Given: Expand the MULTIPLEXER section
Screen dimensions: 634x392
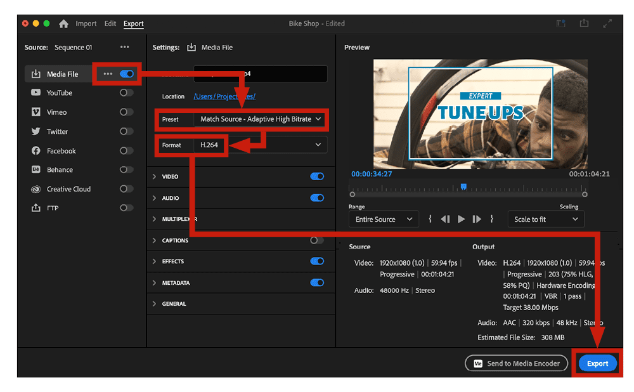Looking at the screenshot, I should pyautogui.click(x=155, y=219).
